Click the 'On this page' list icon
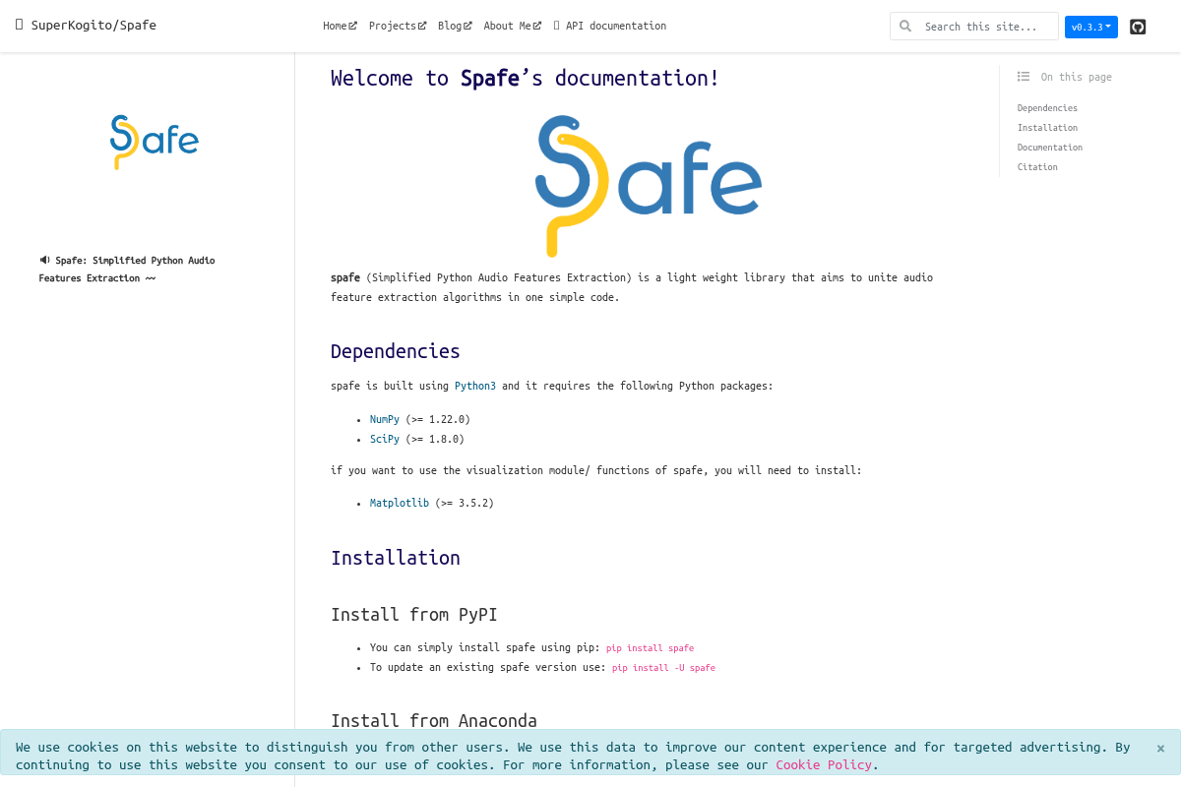1181x787 pixels. (x=1024, y=77)
